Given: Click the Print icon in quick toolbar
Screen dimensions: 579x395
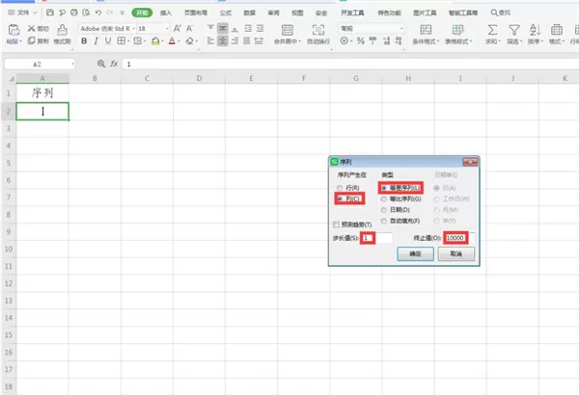Looking at the screenshot, I should [x=74, y=13].
